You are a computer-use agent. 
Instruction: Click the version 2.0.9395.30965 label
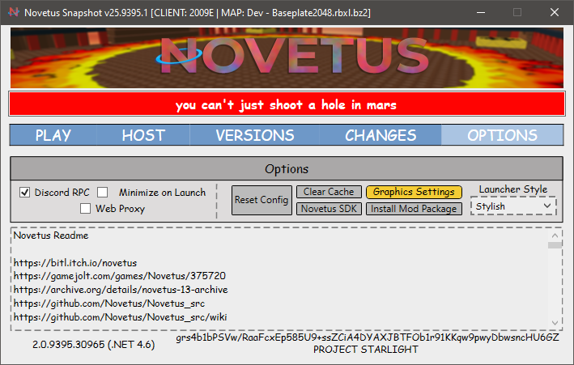point(93,345)
